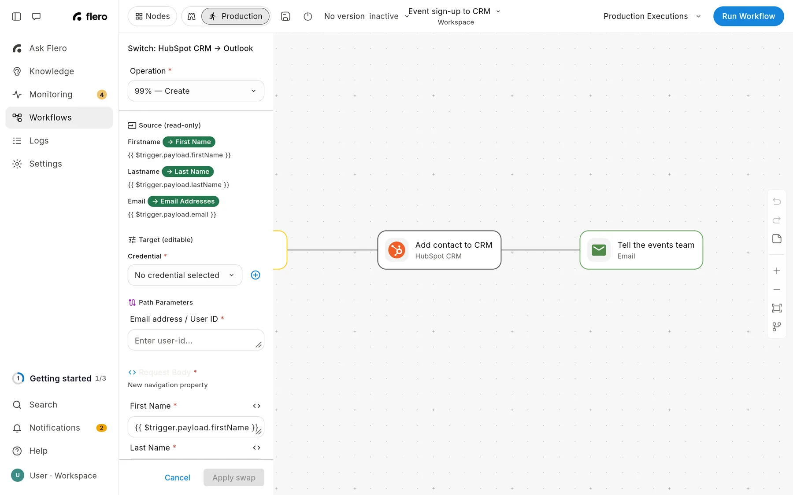Switch to the test mode flask icon
The width and height of the screenshot is (793, 495).
pos(192,16)
